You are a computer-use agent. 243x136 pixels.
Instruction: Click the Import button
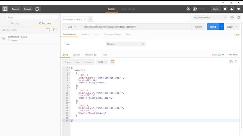pos(27,9)
